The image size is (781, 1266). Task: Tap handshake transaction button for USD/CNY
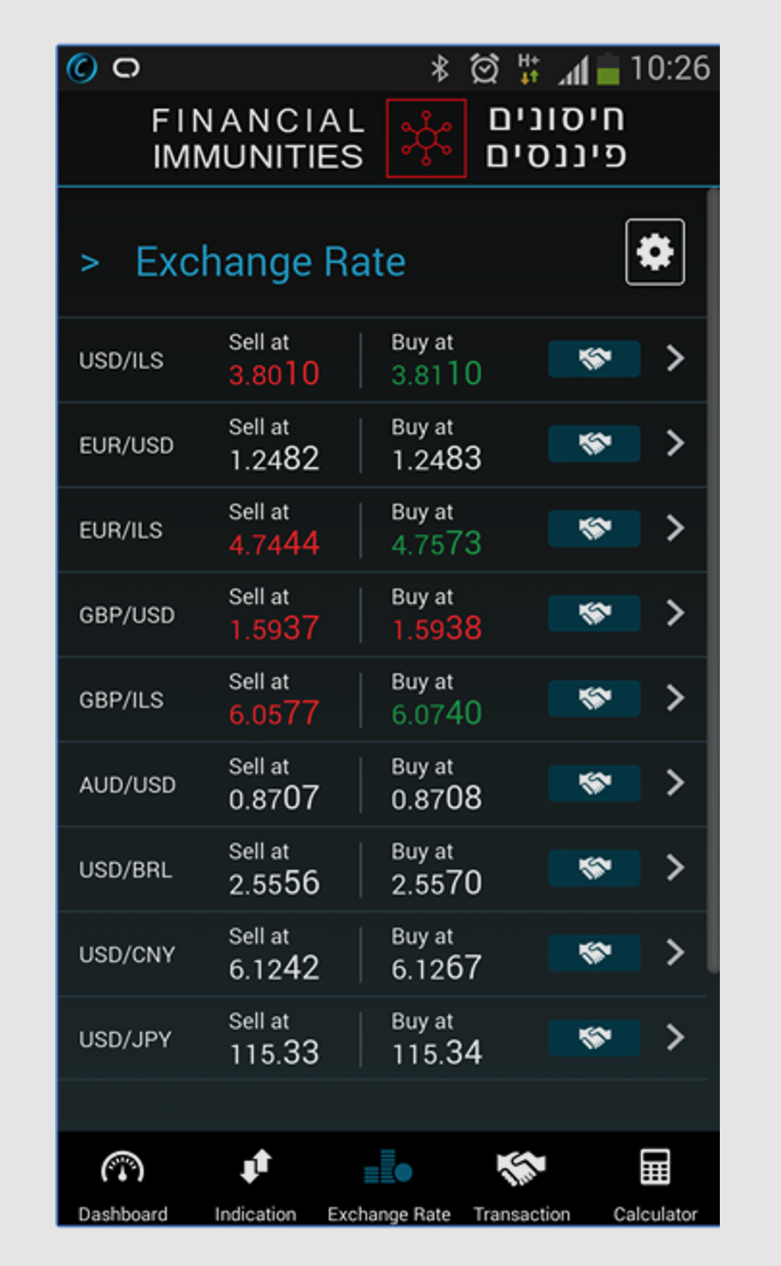(594, 953)
